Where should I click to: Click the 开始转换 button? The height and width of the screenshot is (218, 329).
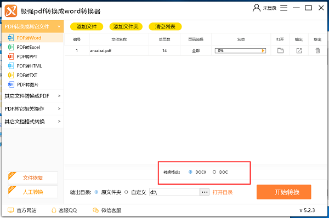pos(283,192)
